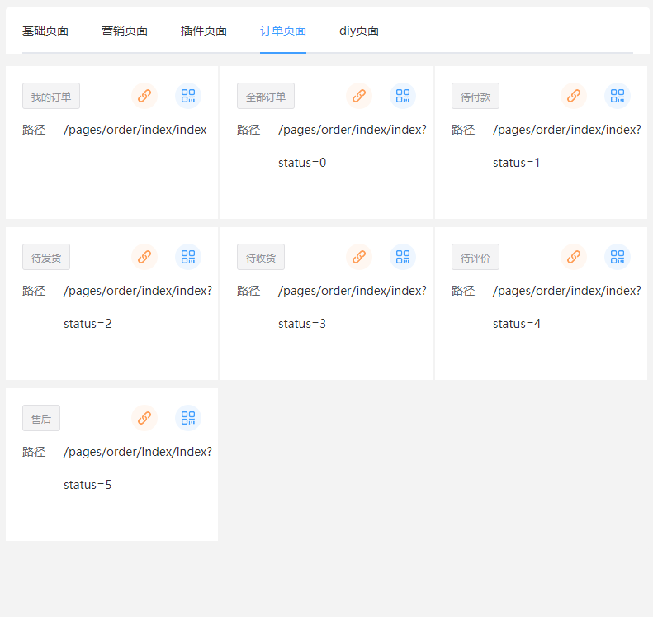Show the QR code for 待发货
The height and width of the screenshot is (617, 653).
[188, 257]
